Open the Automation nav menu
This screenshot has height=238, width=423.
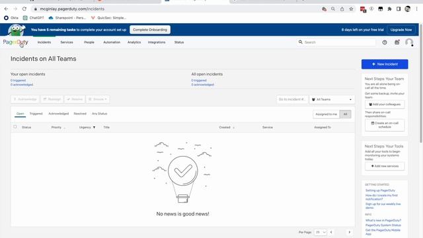coord(112,42)
